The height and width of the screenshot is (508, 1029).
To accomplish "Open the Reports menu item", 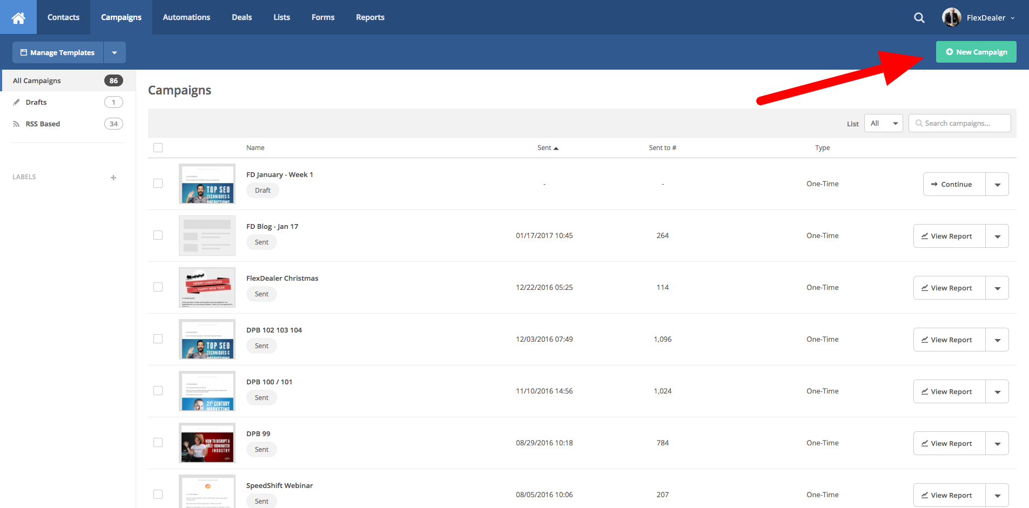I will coord(370,17).
